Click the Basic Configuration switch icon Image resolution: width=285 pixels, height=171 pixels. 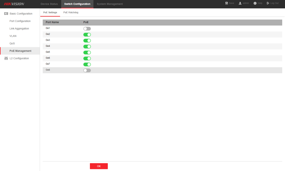(6, 14)
